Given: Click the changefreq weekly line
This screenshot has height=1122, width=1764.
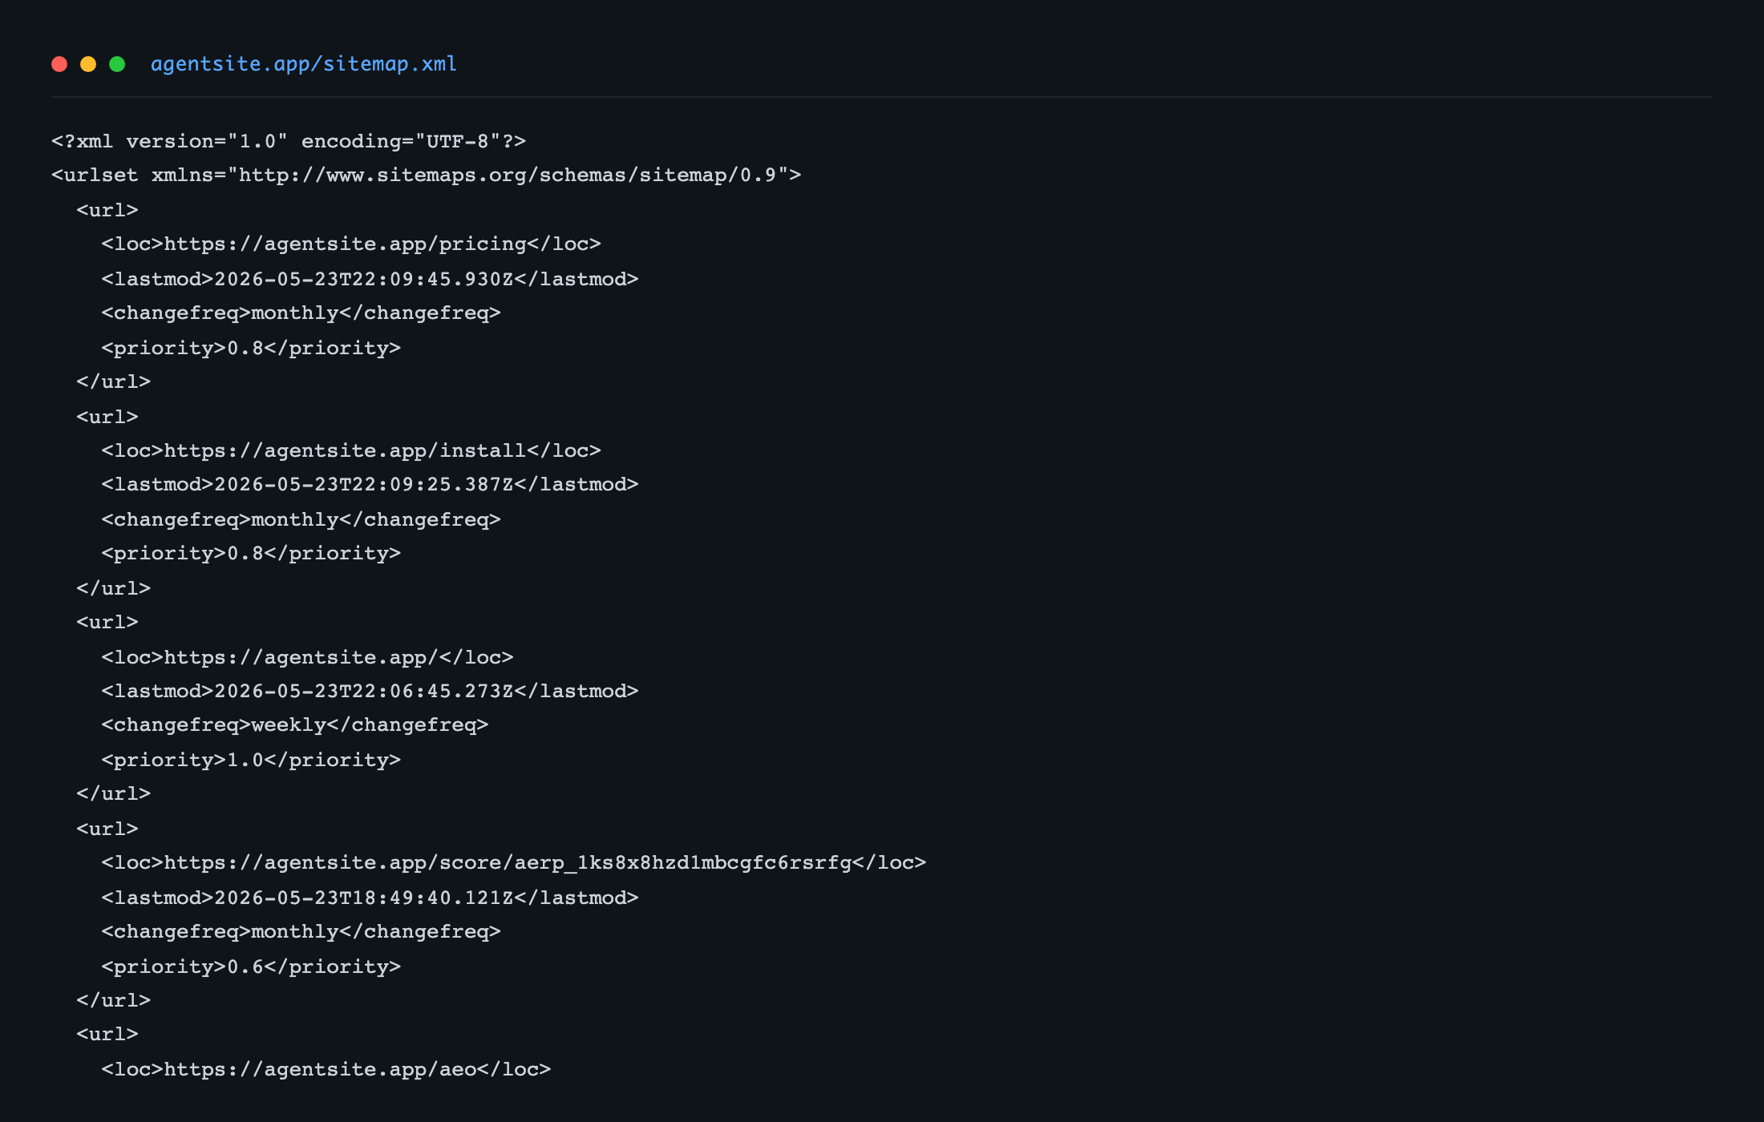Looking at the screenshot, I should (295, 724).
